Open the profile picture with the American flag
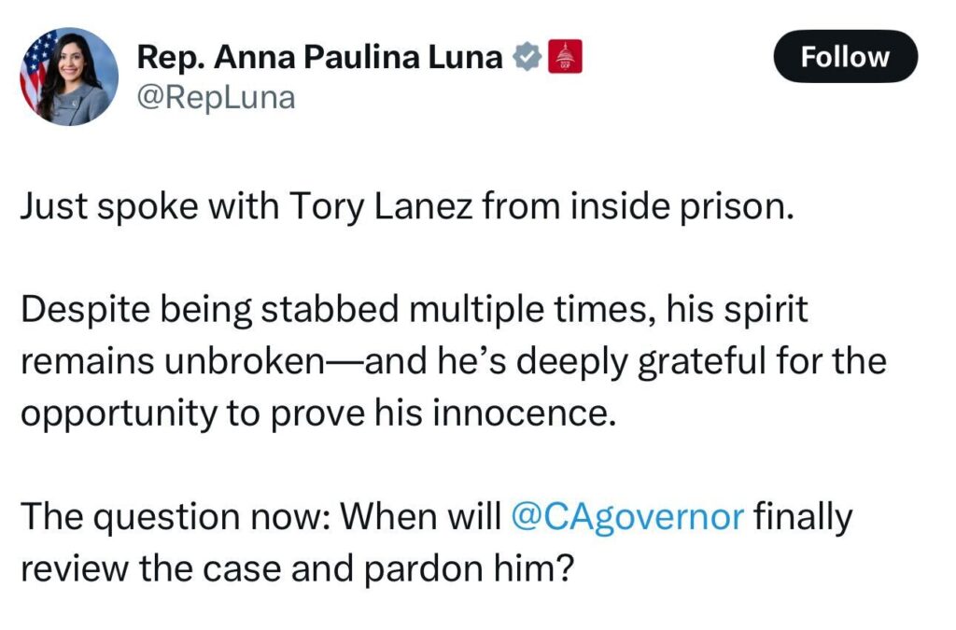The width and height of the screenshot is (956, 630). pos(70,75)
